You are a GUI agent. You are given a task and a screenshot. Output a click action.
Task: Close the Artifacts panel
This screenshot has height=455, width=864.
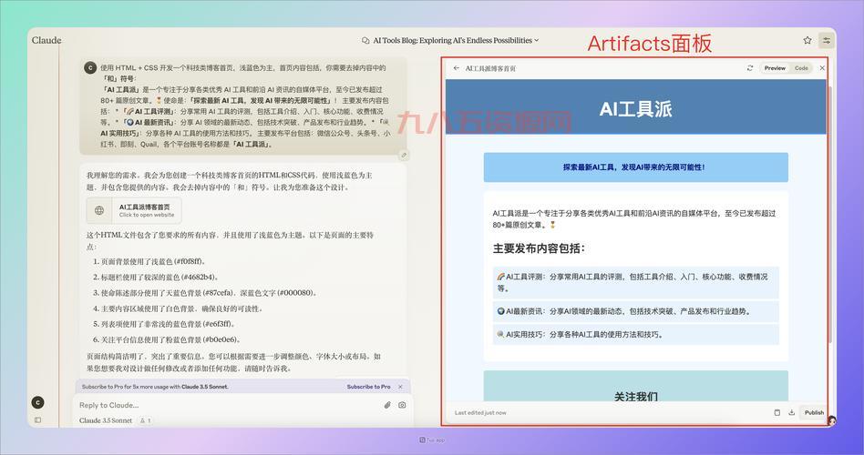[x=822, y=68]
